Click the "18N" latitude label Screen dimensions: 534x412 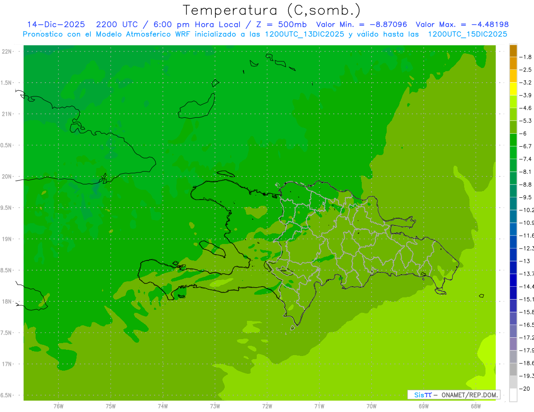point(8,301)
